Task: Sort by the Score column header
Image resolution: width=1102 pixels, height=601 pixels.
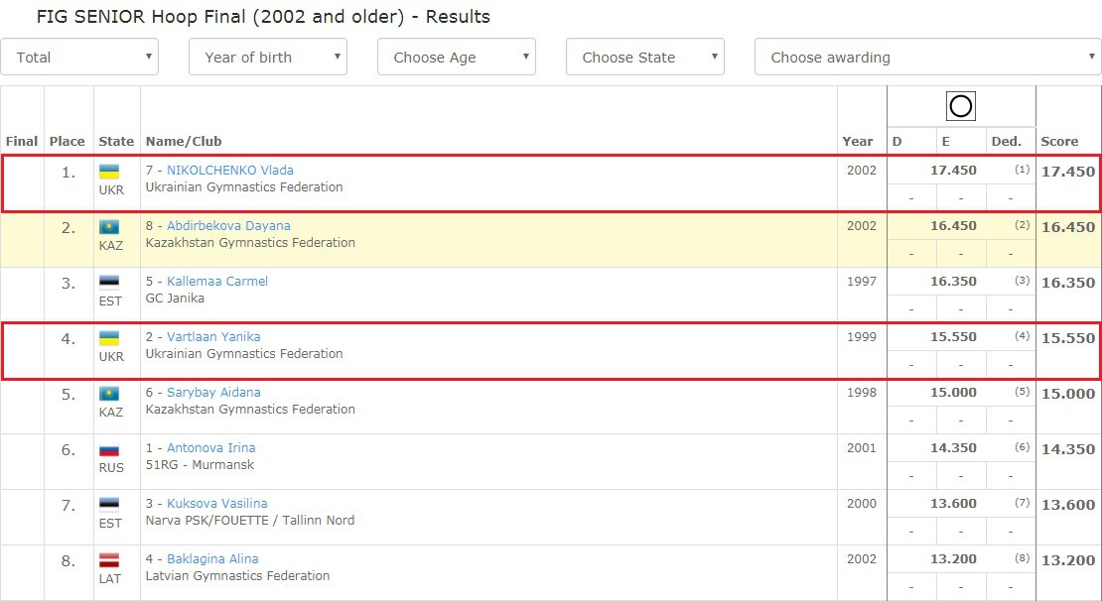Action: click(x=1059, y=142)
